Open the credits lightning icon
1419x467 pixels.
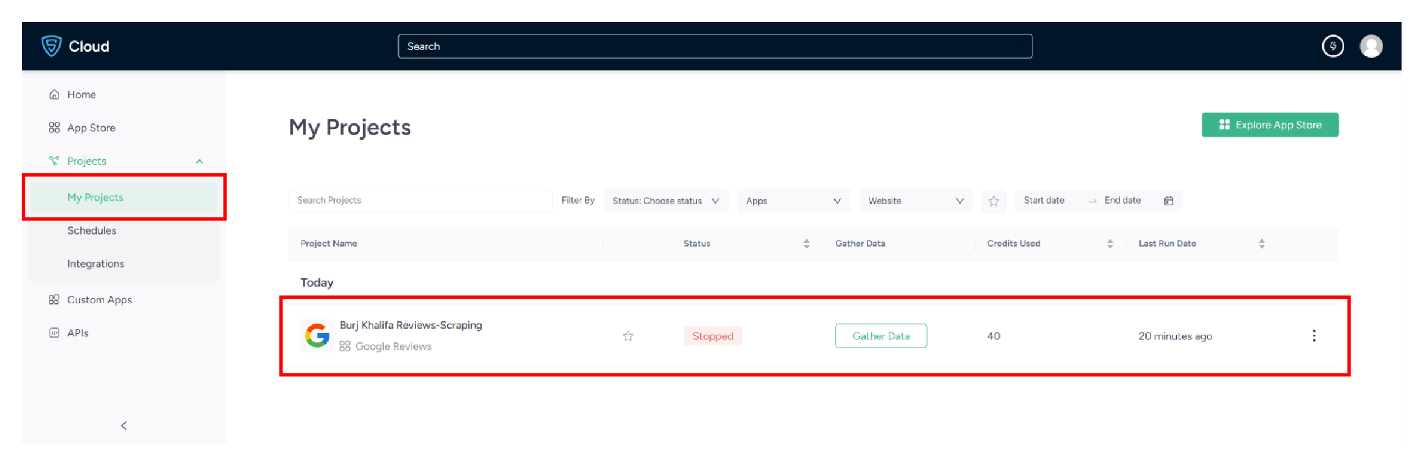point(1332,46)
